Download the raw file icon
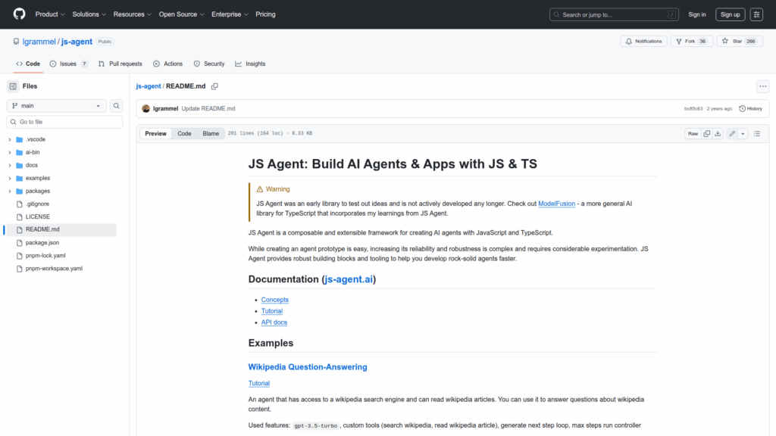This screenshot has width=776, height=436. tap(718, 133)
